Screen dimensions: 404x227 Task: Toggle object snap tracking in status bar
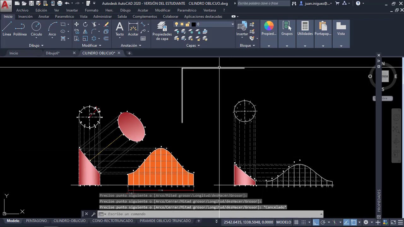coord(346,222)
